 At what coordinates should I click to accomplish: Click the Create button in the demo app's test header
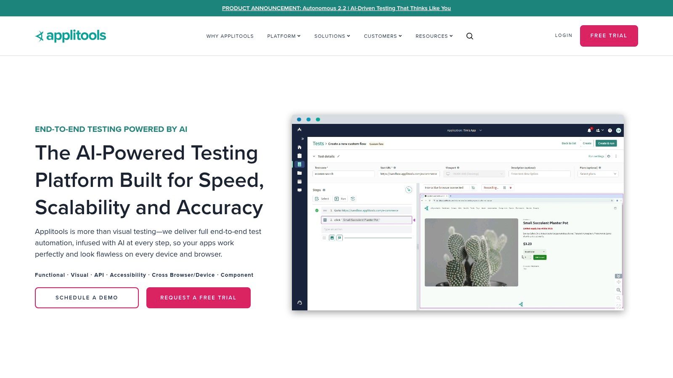(x=587, y=143)
